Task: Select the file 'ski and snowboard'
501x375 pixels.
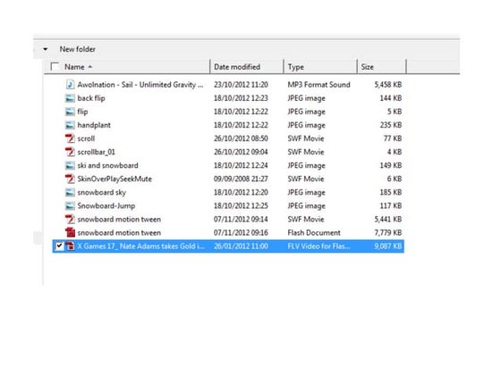Action: pyautogui.click(x=107, y=165)
